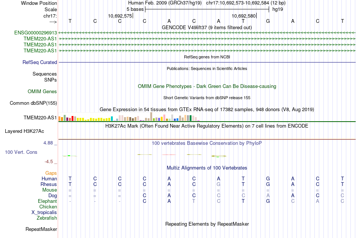356x238 pixels.
Task: Click the -4.5 PhyloP lower scale value
Action: (49, 161)
